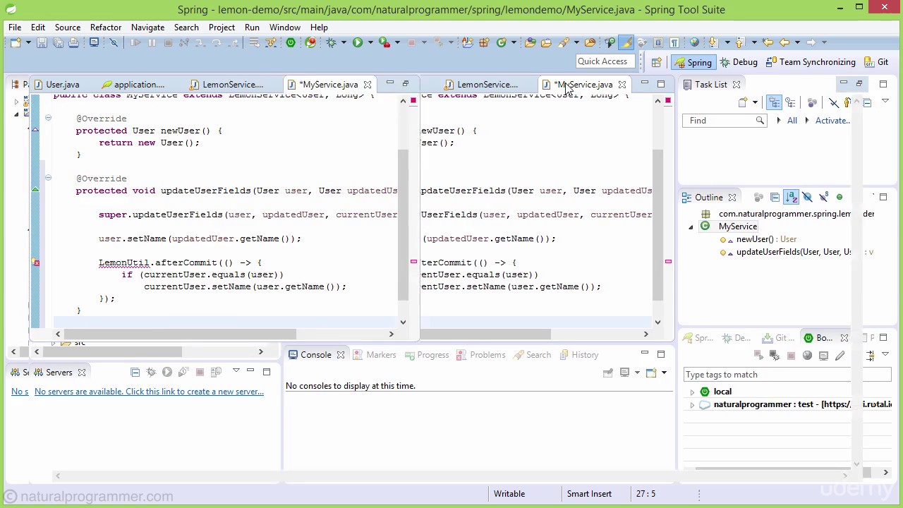
Task: Click the Open Console icon in Console view
Action: [x=650, y=373]
